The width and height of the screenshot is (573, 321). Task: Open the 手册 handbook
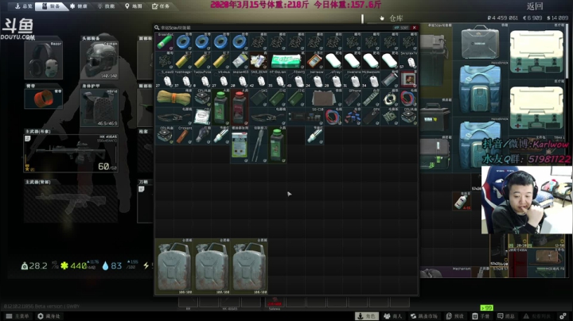(x=481, y=316)
